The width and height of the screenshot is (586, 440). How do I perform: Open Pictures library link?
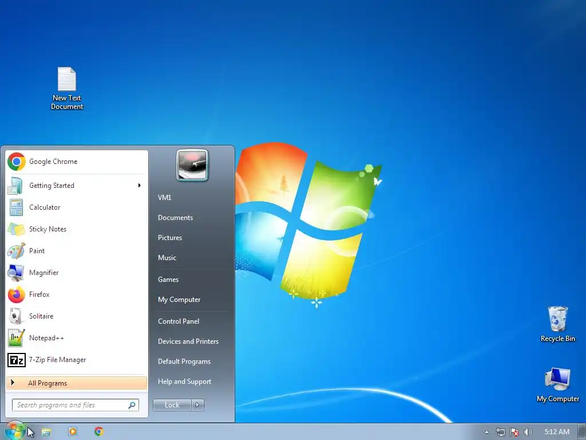tap(169, 238)
